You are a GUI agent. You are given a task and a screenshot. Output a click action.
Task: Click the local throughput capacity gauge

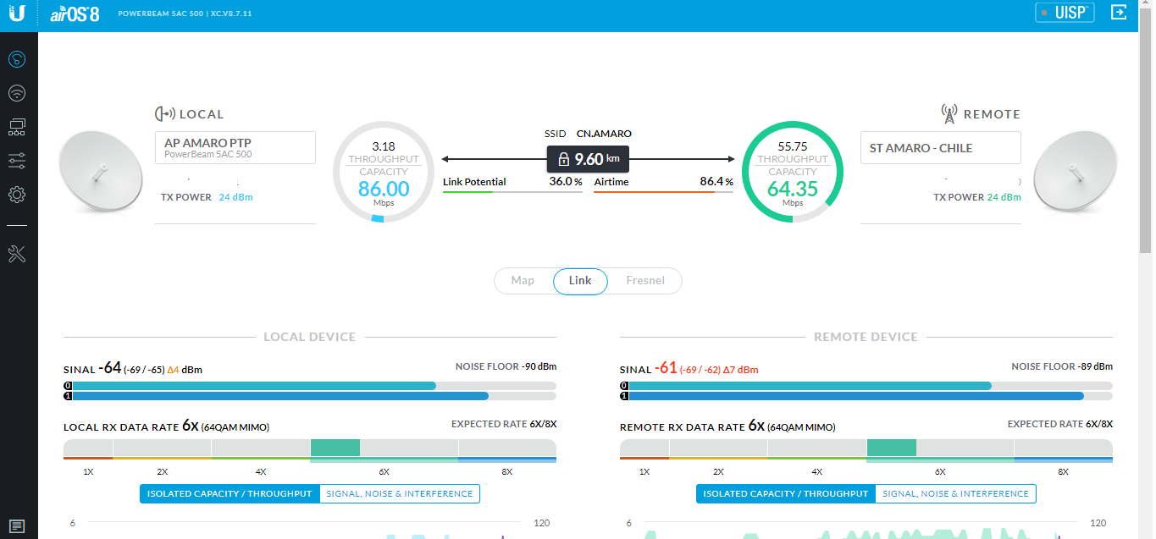pyautogui.click(x=384, y=173)
